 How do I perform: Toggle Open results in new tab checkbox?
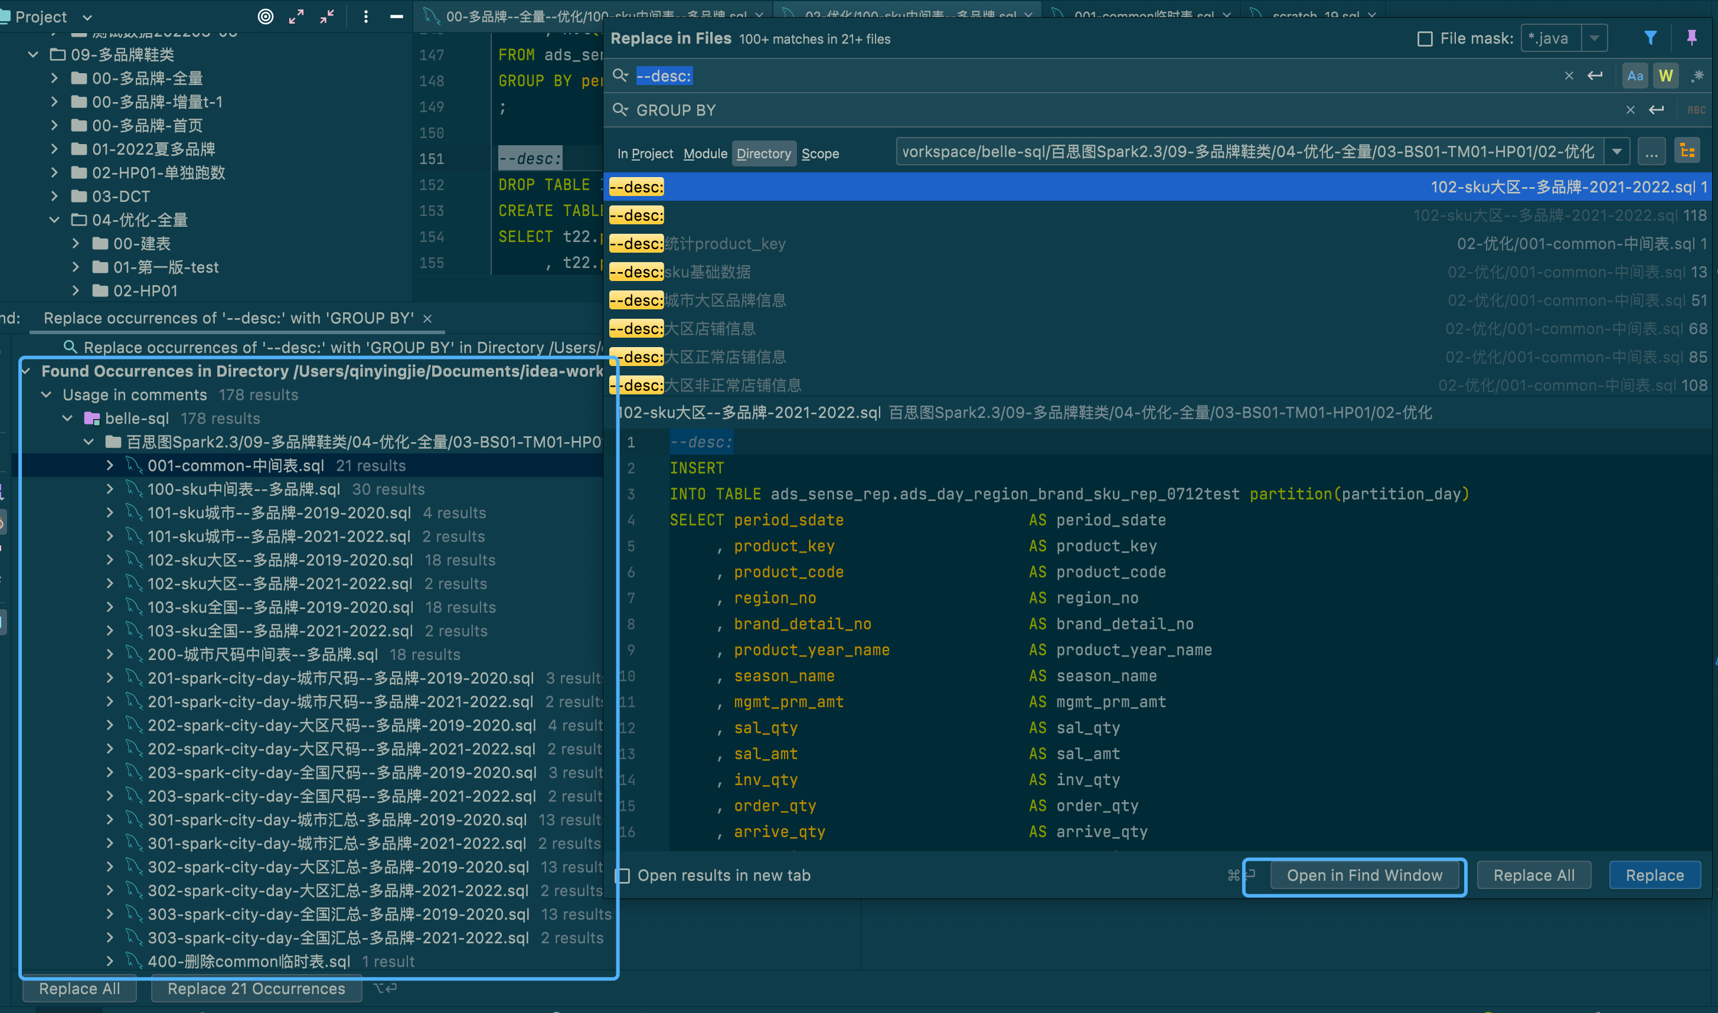click(622, 874)
